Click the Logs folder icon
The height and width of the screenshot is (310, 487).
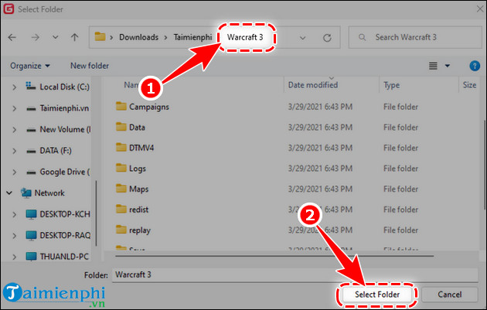pos(121,168)
